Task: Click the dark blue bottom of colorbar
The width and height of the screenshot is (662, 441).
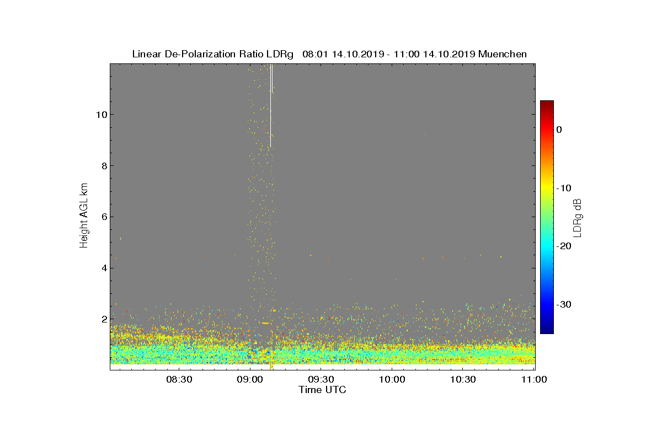Action: tap(547, 330)
